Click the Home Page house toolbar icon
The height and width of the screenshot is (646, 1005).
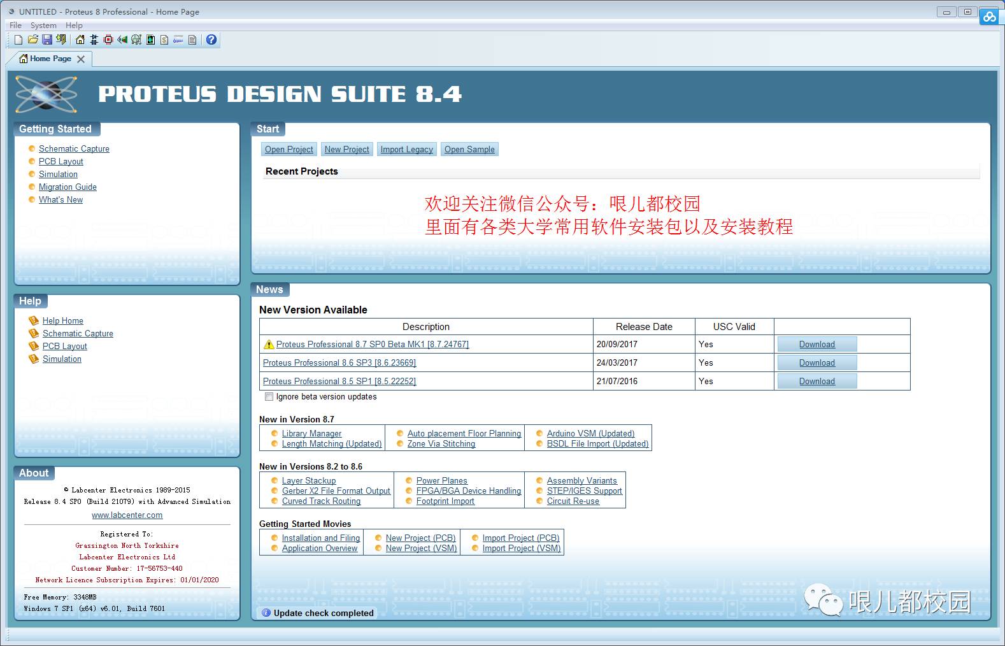80,39
